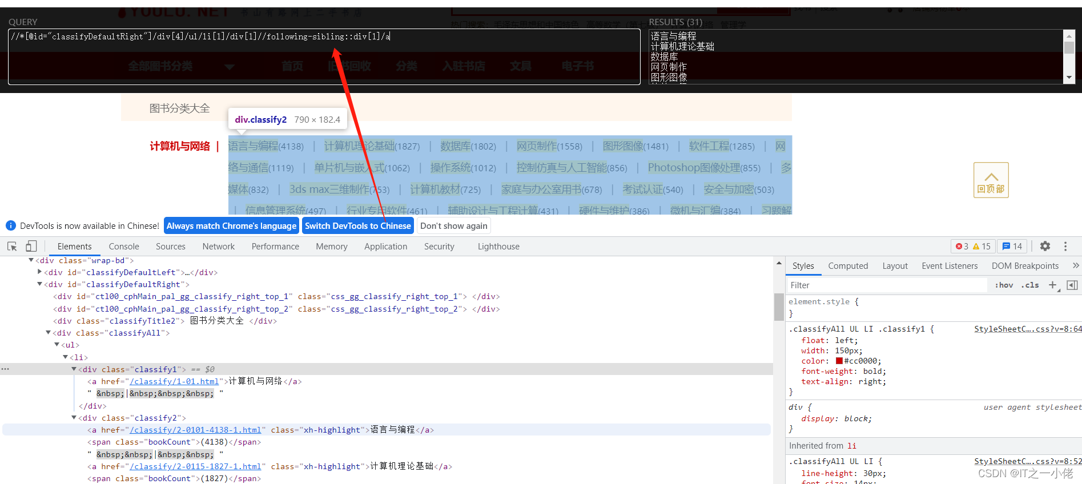Screen dimensions: 1082x484
Task: Open the Memory tab
Action: pyautogui.click(x=332, y=246)
